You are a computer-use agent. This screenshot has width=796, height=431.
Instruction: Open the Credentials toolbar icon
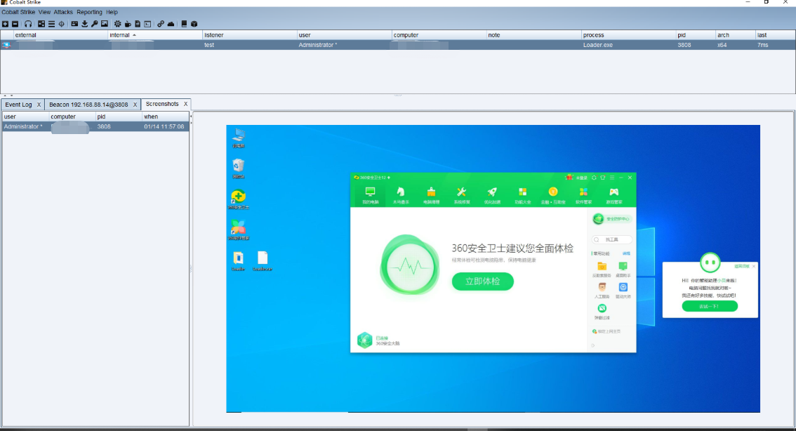point(74,24)
